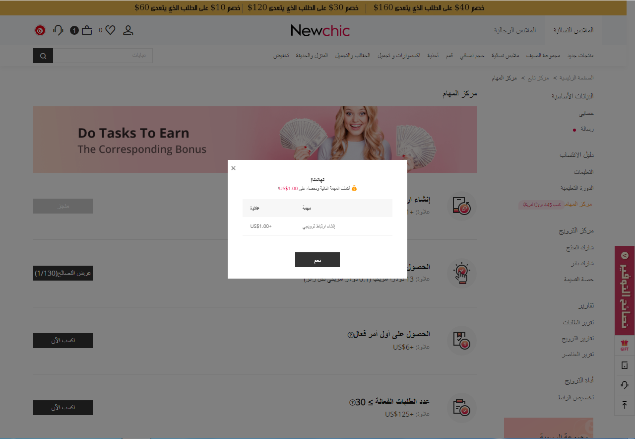Switch to الملابس النسائية tab
Screen dimensions: 635x439
click(x=573, y=30)
